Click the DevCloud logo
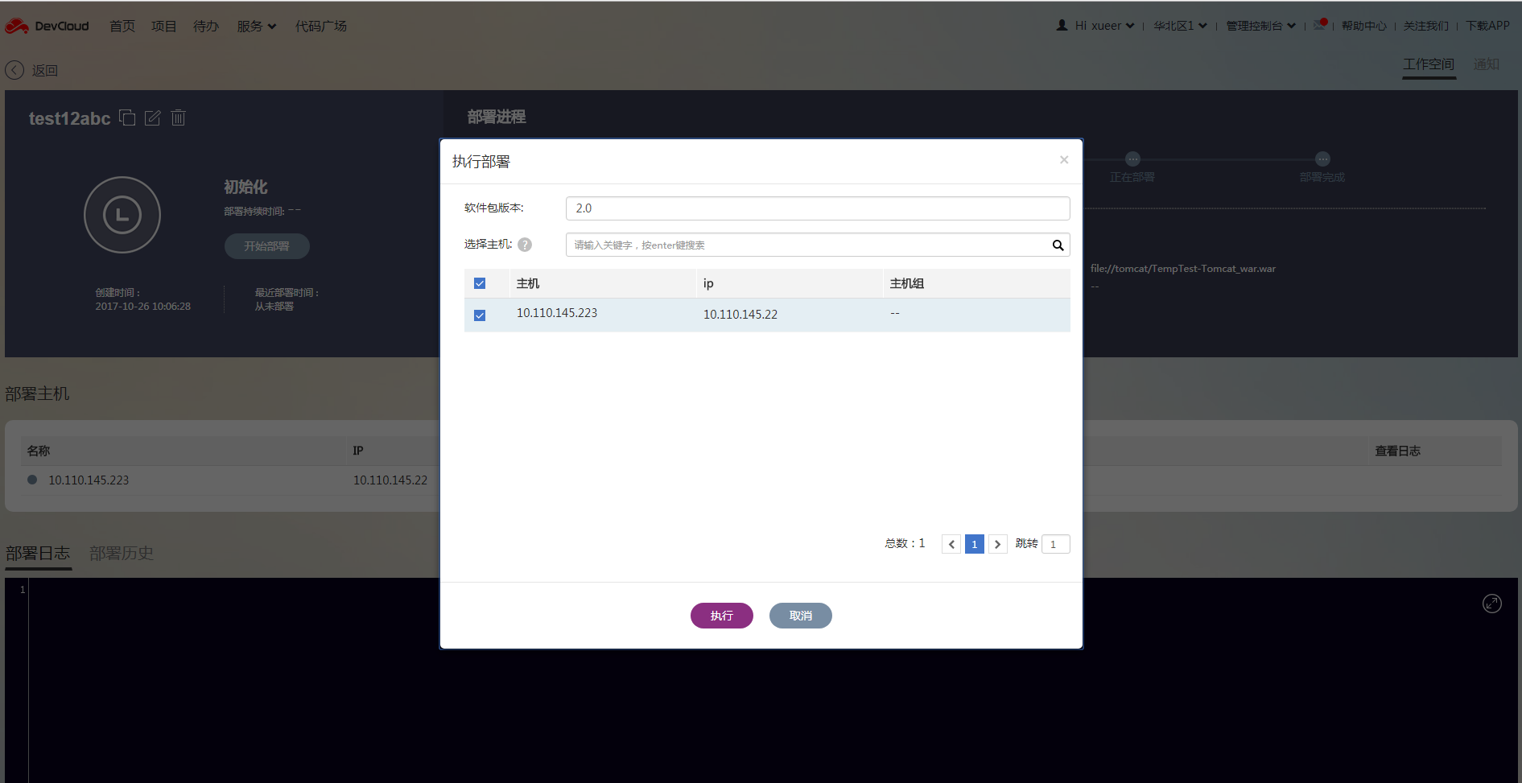 coord(47,26)
